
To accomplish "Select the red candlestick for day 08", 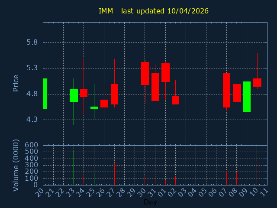I will [x=237, y=93].
